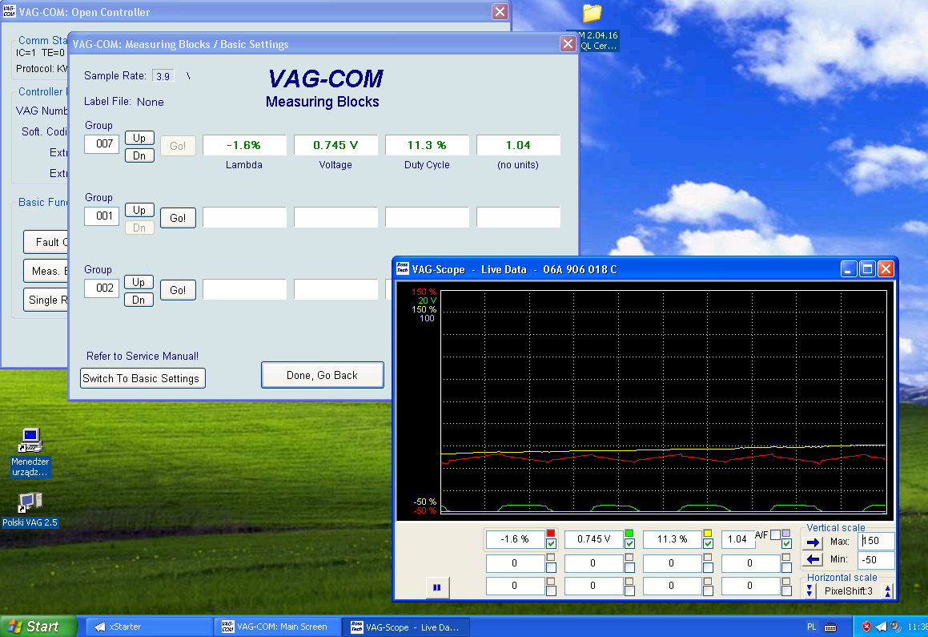Click Dn for Group 002

click(x=139, y=300)
